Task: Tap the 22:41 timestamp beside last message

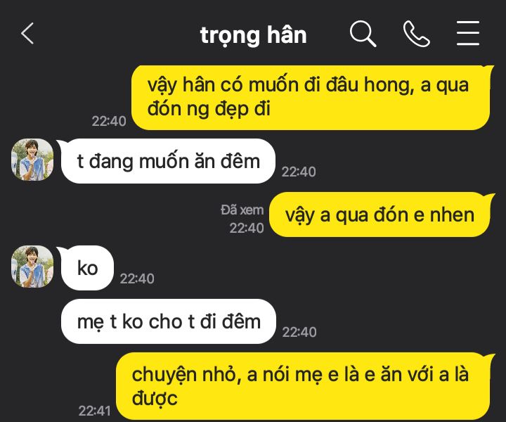Action: [x=95, y=411]
